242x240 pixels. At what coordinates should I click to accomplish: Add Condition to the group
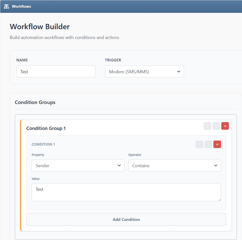tap(126, 219)
